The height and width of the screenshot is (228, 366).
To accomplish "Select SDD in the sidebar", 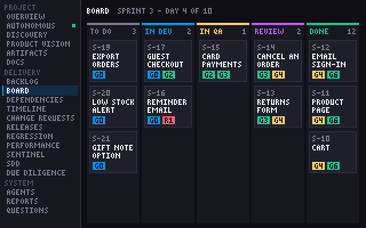I will click(13, 163).
